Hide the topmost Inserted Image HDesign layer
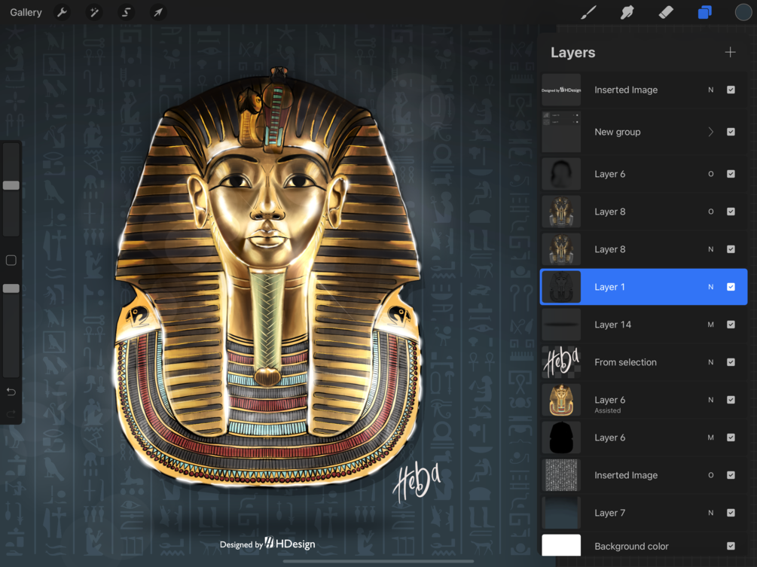 point(731,90)
